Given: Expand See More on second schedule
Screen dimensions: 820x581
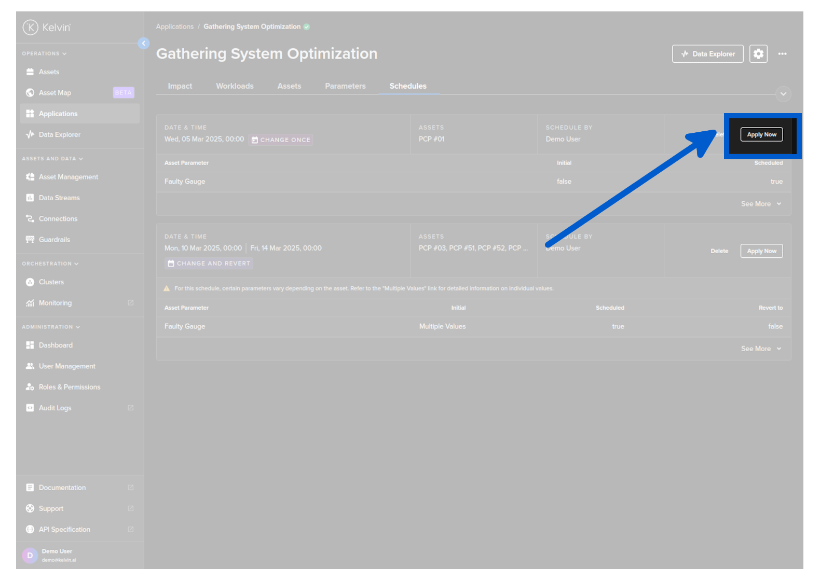Looking at the screenshot, I should pos(760,349).
